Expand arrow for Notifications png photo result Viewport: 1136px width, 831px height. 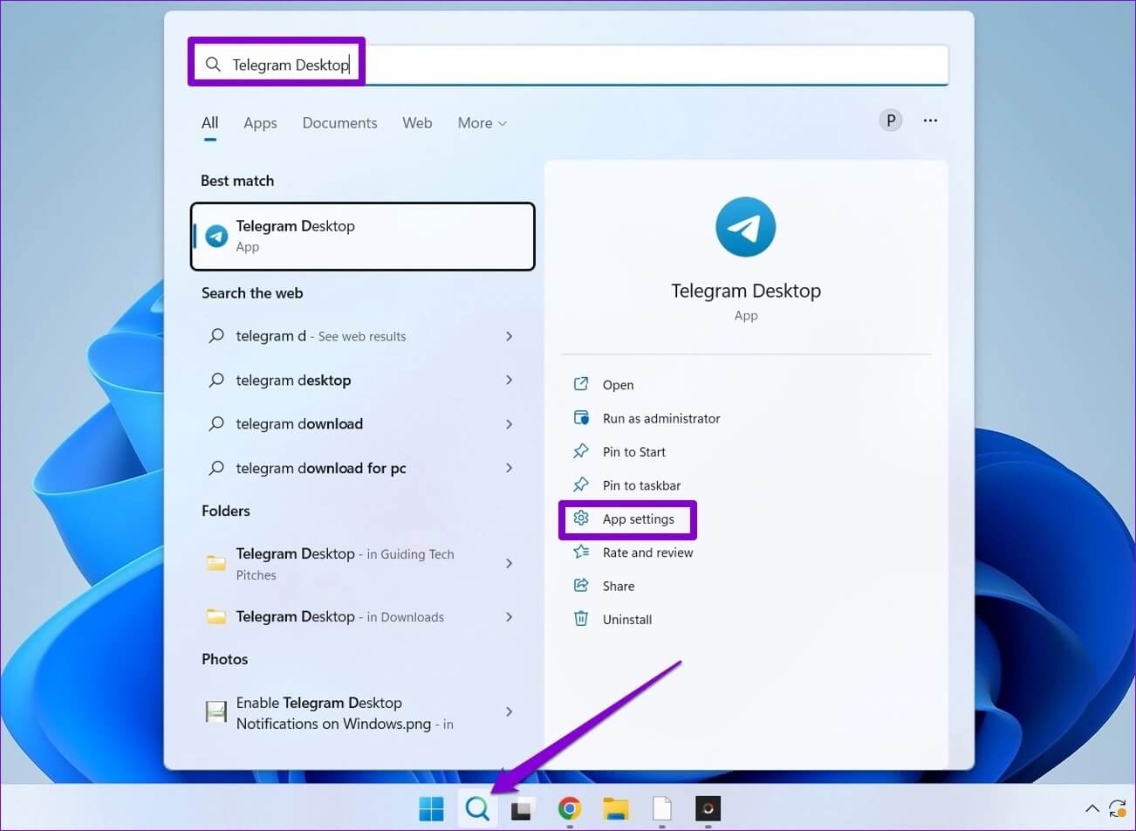509,712
